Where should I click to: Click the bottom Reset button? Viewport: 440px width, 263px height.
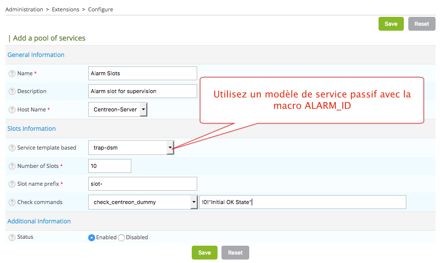235,253
